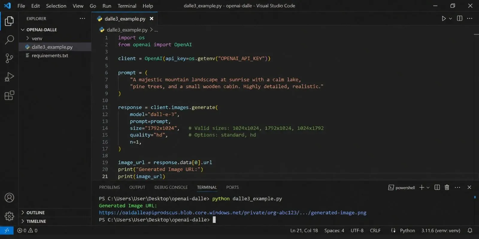Image resolution: width=479 pixels, height=239 pixels.
Task: Split the editor to the right
Action: tap(460, 19)
